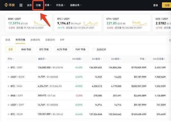
Task: Open the 行情 menu item
Action: pyautogui.click(x=38, y=5)
